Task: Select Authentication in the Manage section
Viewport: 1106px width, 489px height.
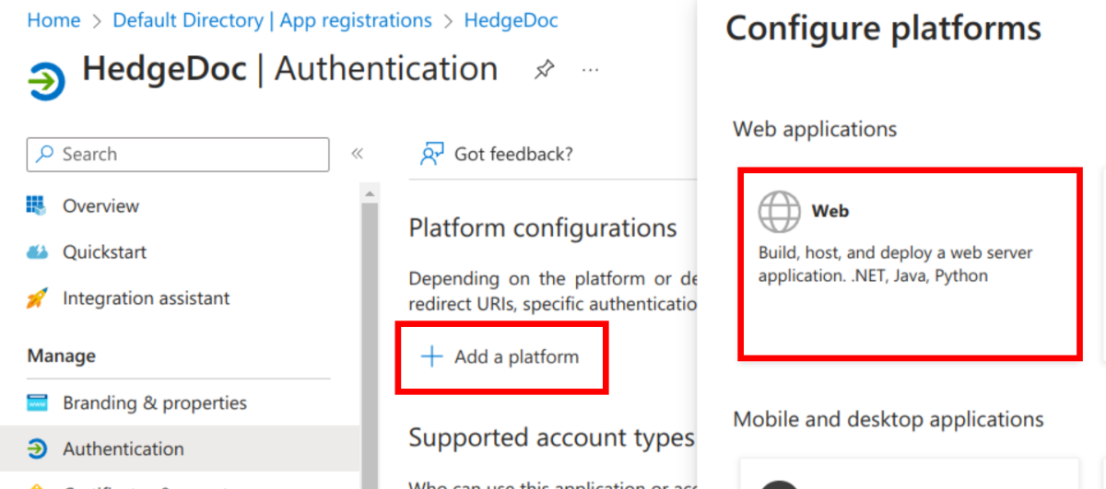Action: (123, 449)
